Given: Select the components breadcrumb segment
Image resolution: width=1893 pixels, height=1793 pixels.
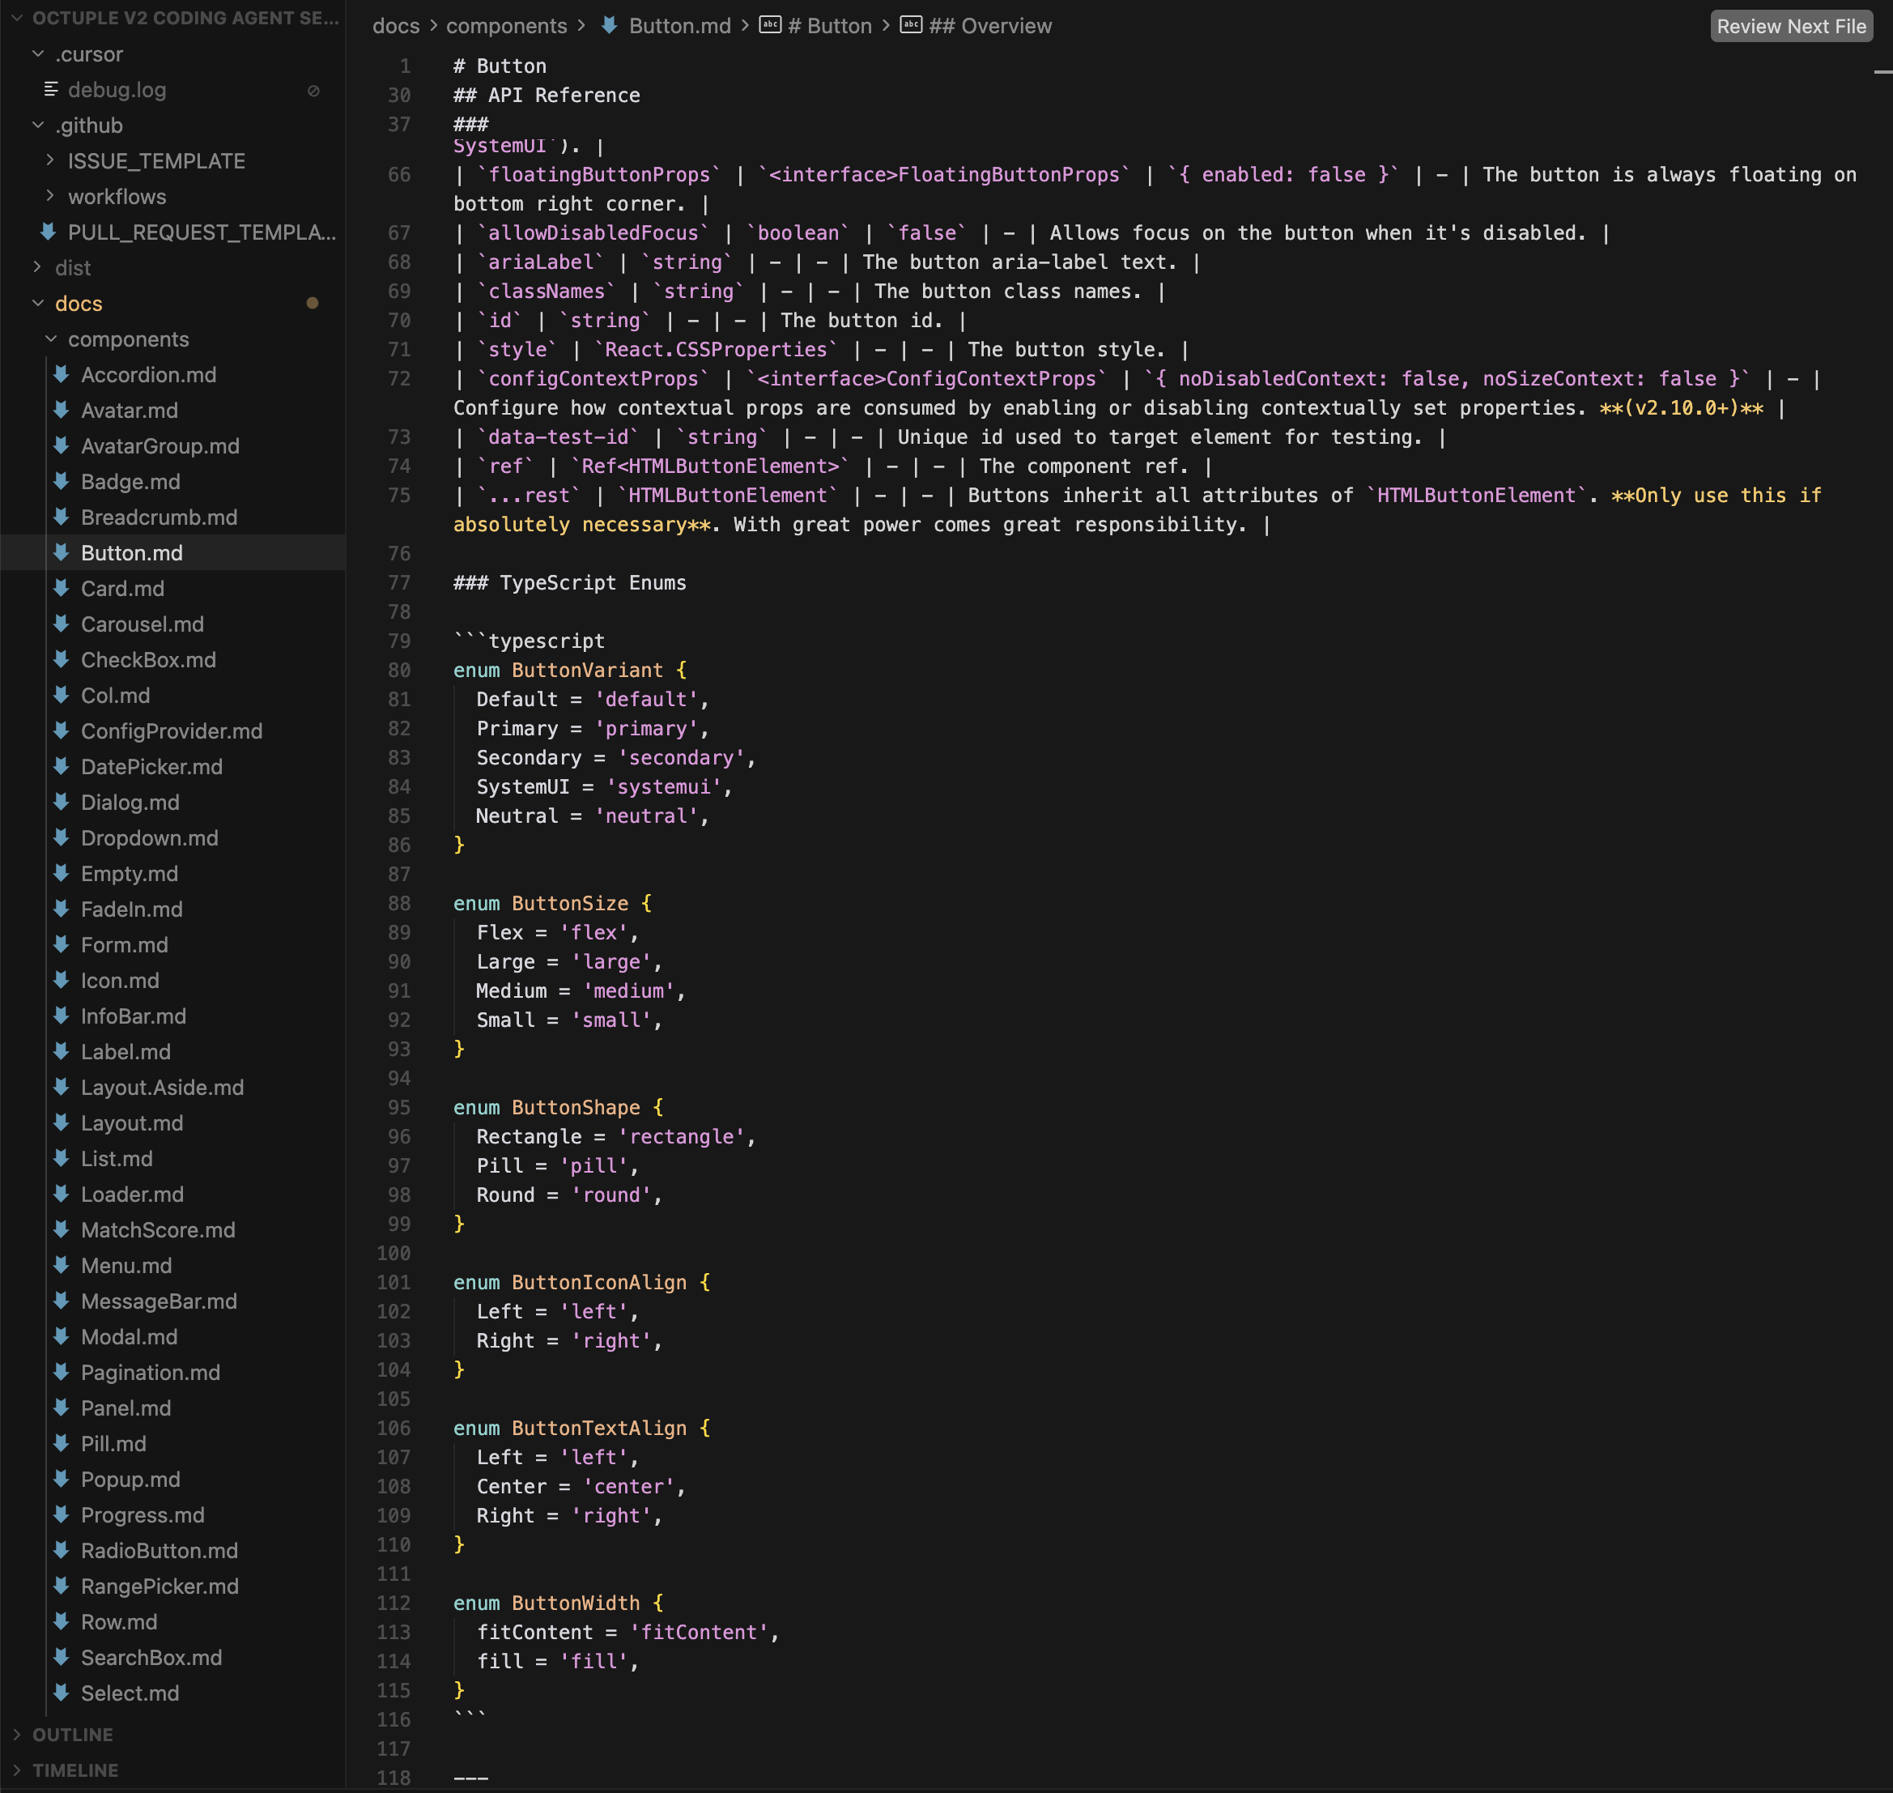Looking at the screenshot, I should (507, 26).
